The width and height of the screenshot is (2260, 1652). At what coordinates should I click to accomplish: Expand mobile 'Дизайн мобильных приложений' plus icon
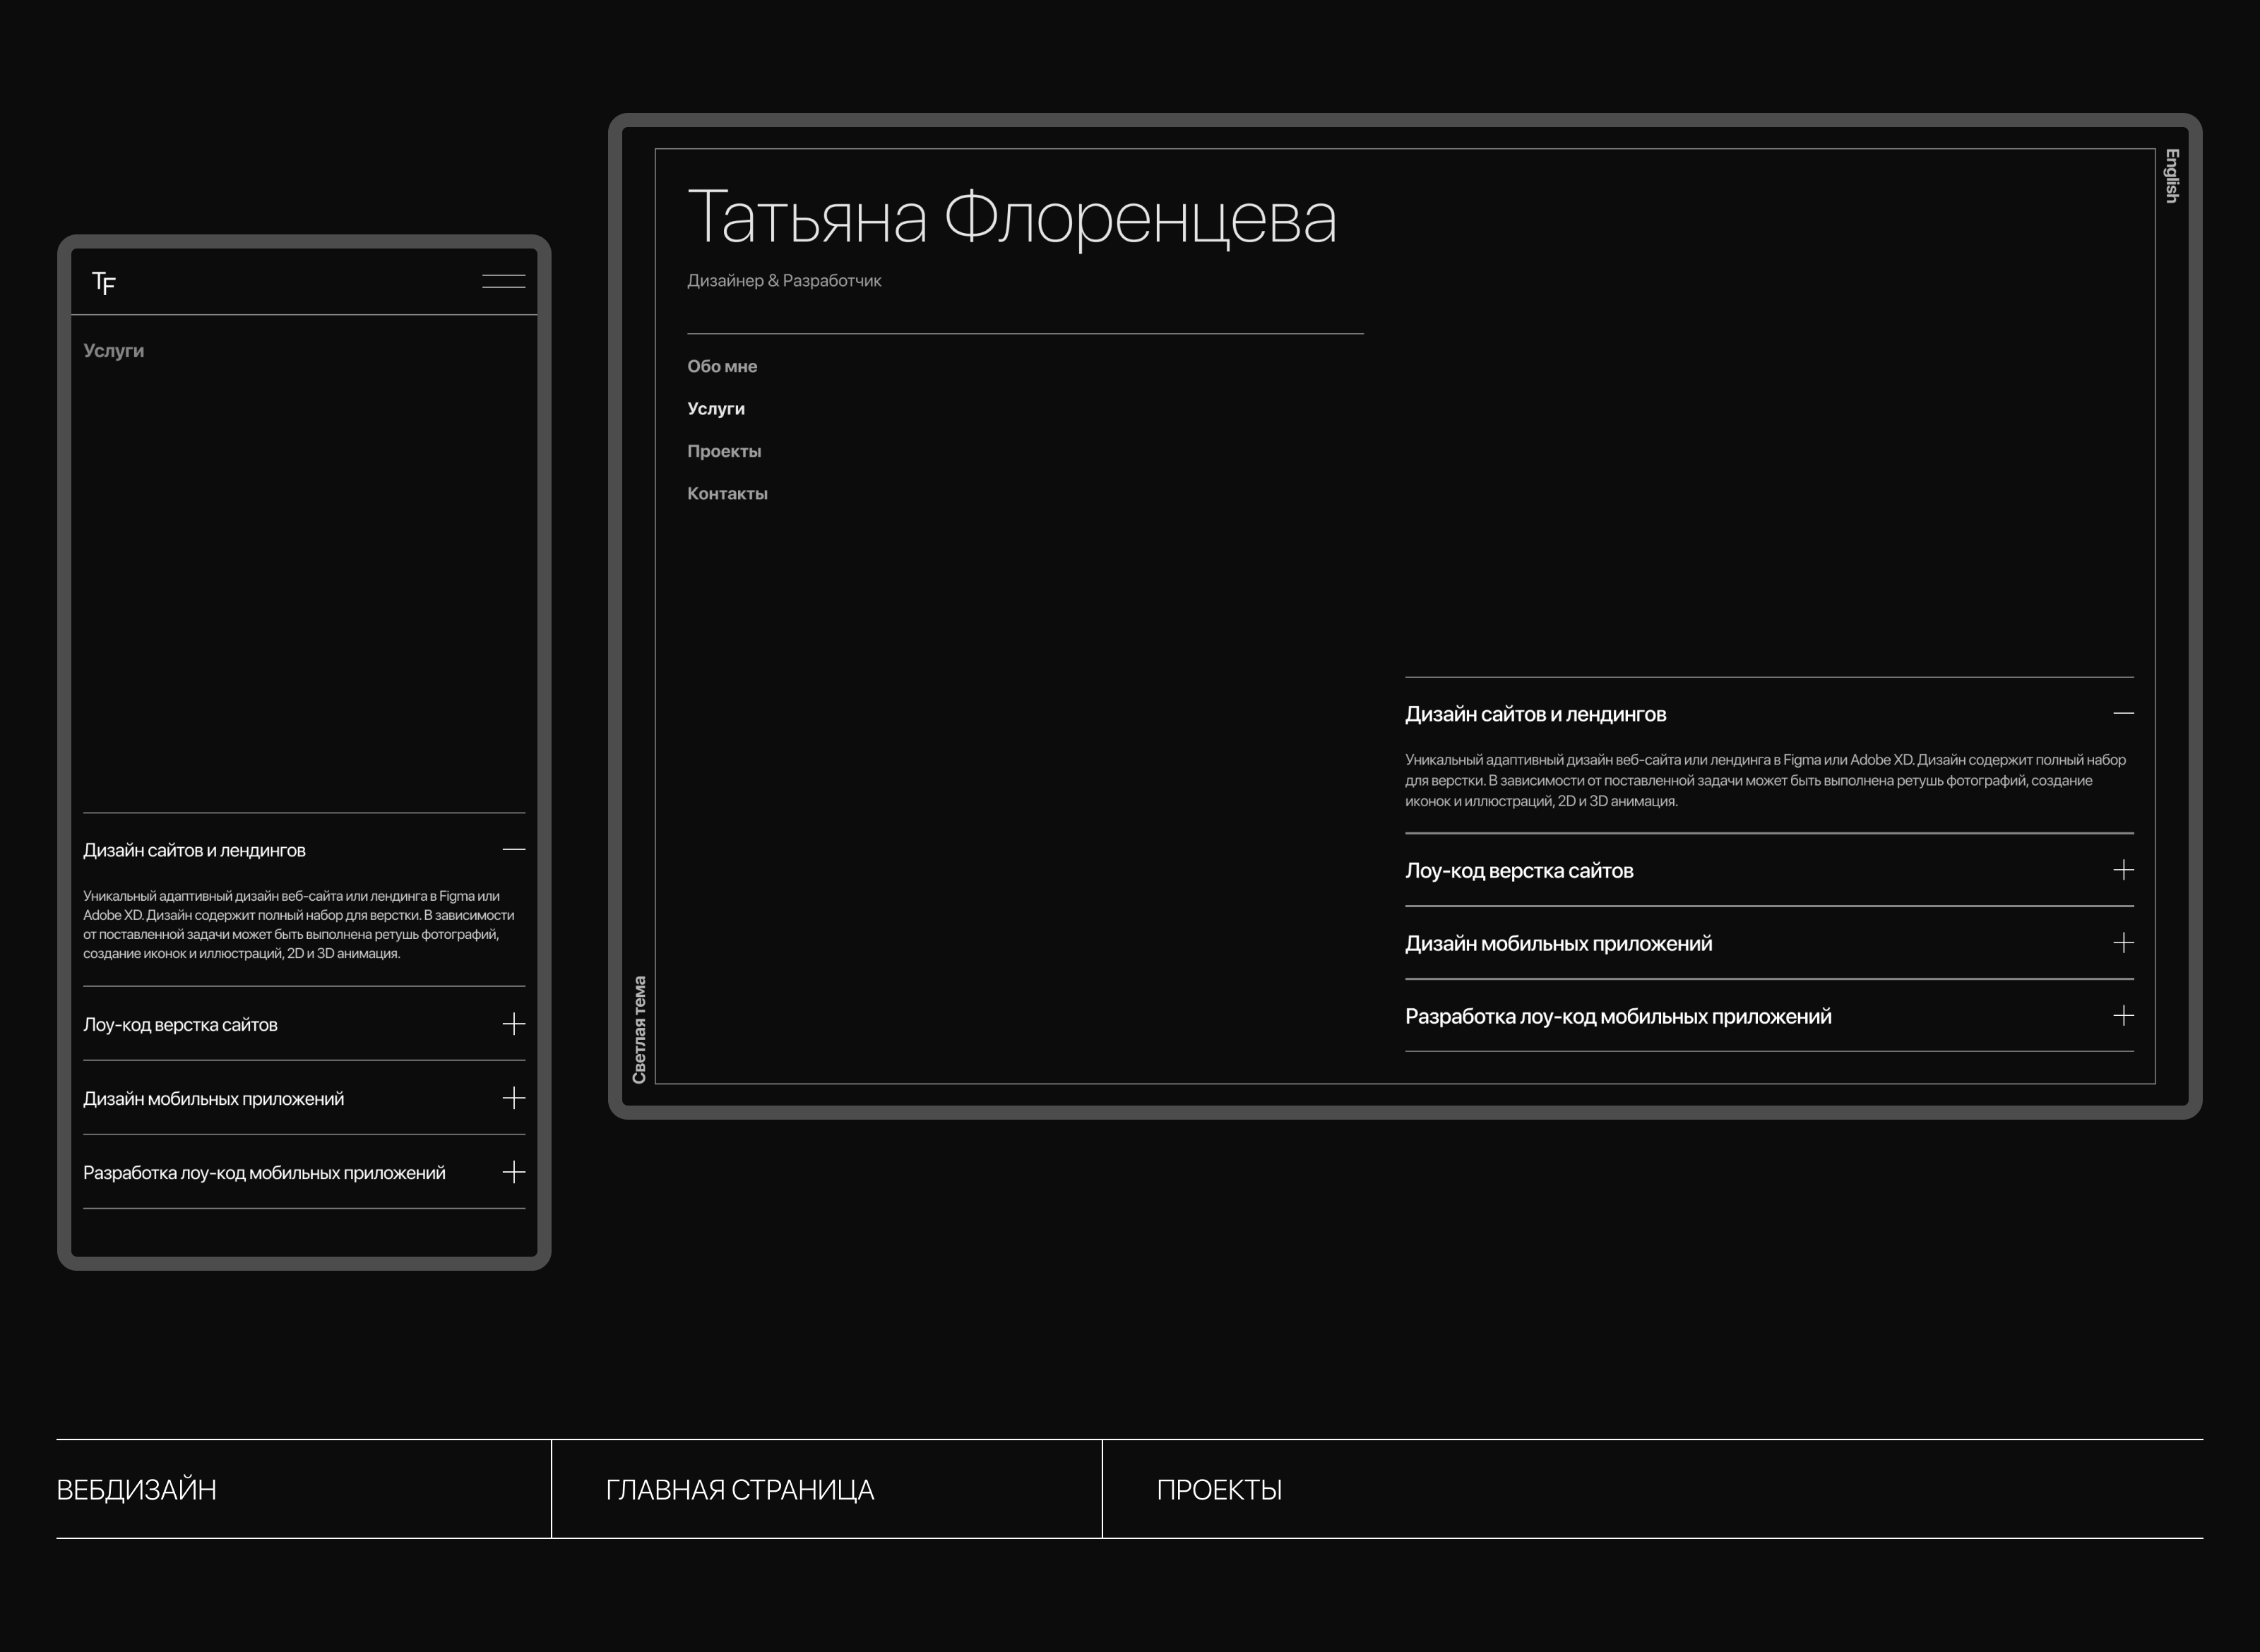(513, 1098)
